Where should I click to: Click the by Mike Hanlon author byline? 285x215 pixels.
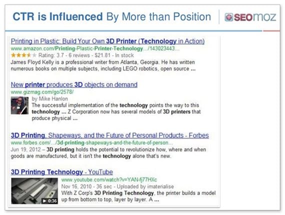50,98
